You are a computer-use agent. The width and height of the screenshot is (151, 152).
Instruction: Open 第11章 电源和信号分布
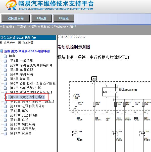(x=27, y=106)
